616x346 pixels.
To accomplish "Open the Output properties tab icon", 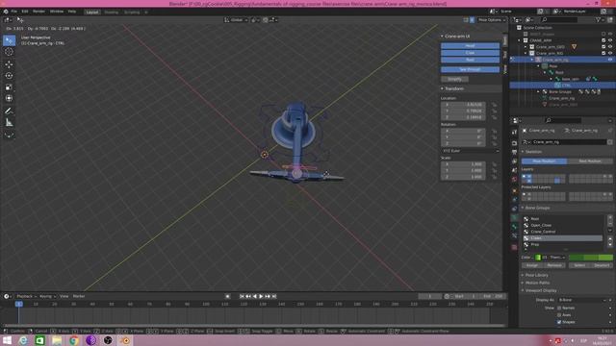I will tap(514, 152).
